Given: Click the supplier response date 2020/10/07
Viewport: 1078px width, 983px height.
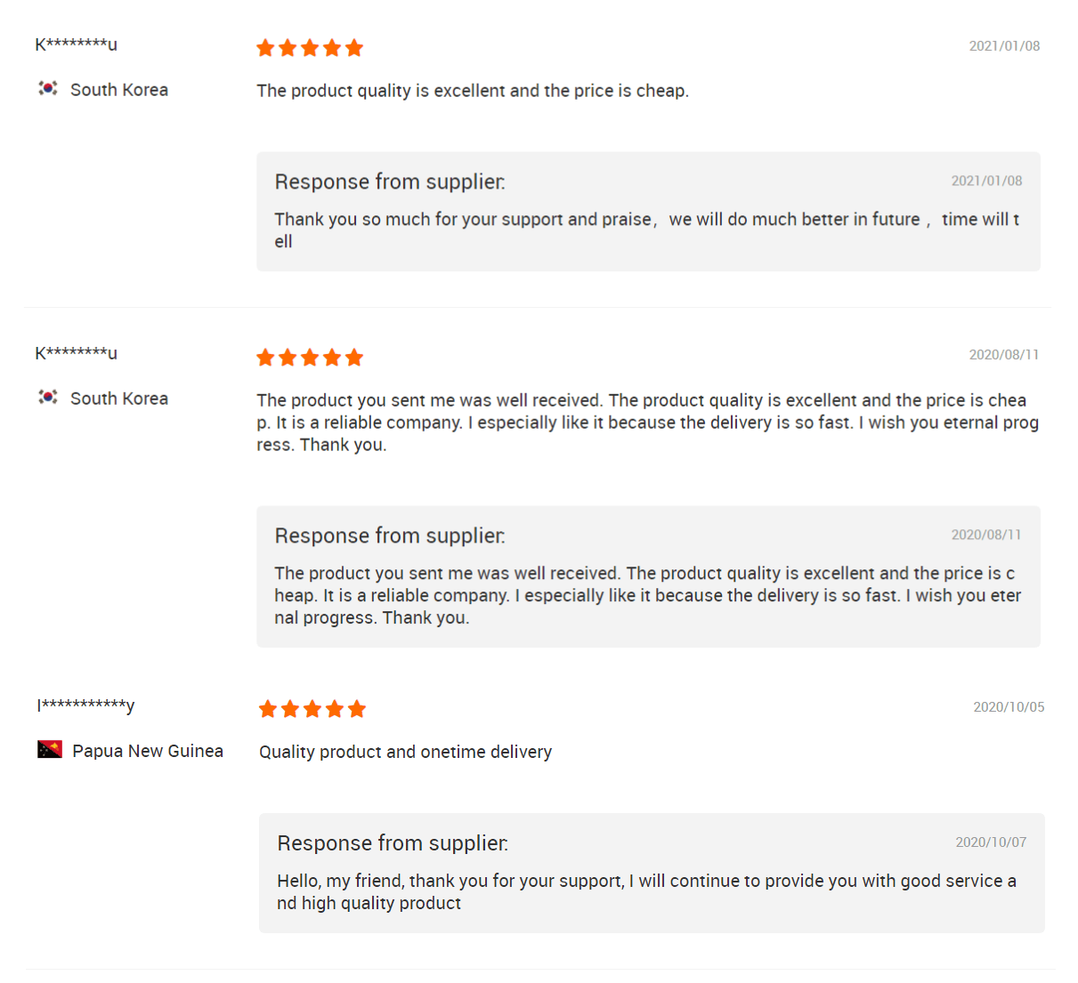Looking at the screenshot, I should [x=991, y=842].
